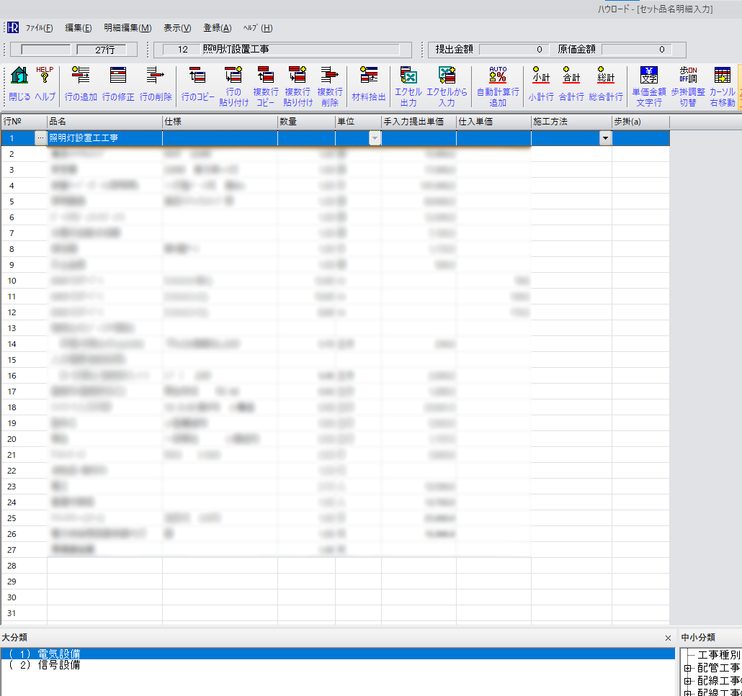Open the 表示(V) menu
742x696 pixels.
pyautogui.click(x=177, y=28)
